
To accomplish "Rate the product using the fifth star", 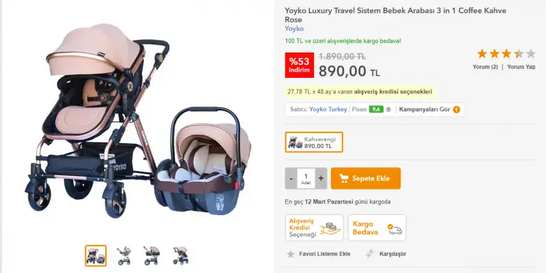I will (530, 53).
